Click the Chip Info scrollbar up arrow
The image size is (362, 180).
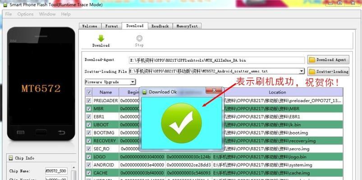coord(73,167)
